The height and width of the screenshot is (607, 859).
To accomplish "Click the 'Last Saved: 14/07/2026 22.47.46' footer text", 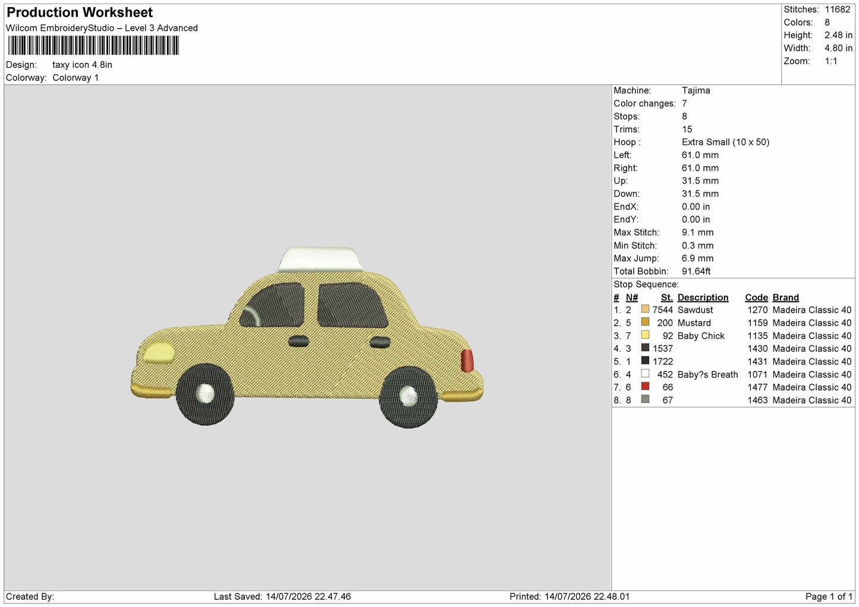I will tap(282, 596).
